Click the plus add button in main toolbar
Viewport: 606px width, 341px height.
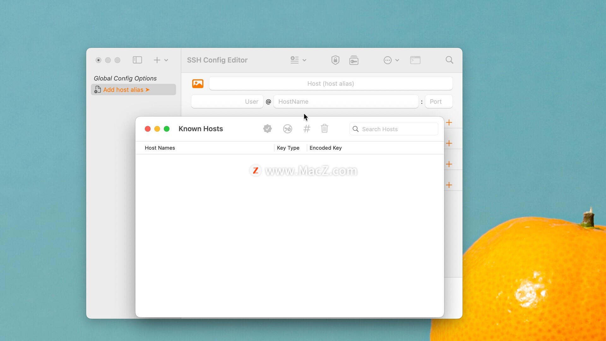point(157,60)
